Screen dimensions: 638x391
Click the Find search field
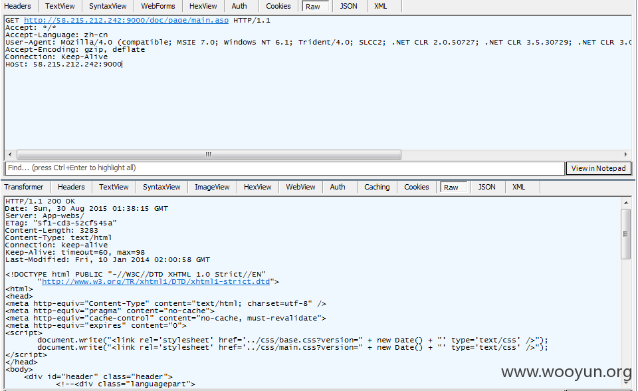[x=285, y=168]
